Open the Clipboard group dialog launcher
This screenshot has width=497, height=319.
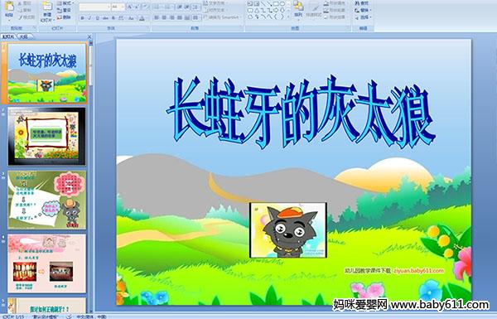34,28
